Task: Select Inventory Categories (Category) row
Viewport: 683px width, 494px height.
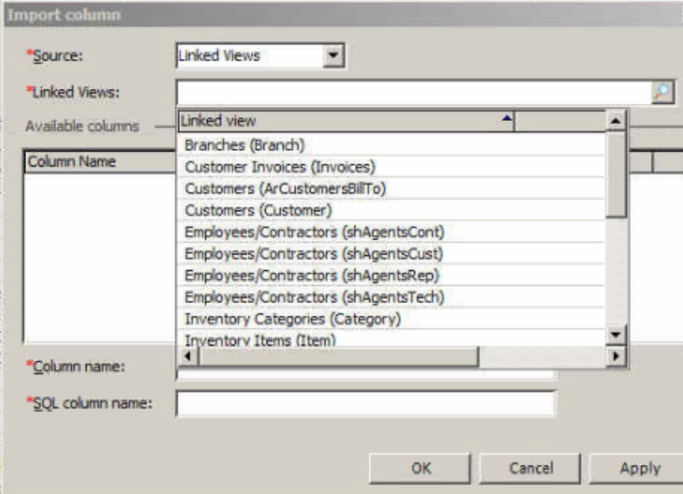Action: (391, 319)
